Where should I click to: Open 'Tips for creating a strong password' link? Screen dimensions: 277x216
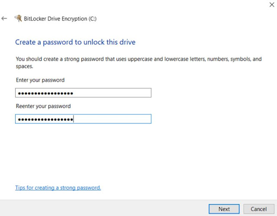[58, 187]
